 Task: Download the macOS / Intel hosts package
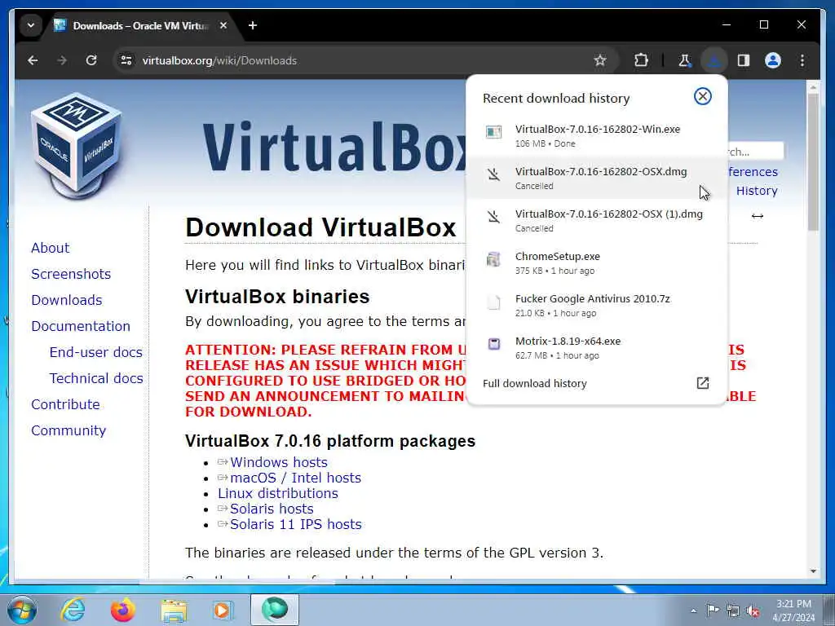click(295, 478)
